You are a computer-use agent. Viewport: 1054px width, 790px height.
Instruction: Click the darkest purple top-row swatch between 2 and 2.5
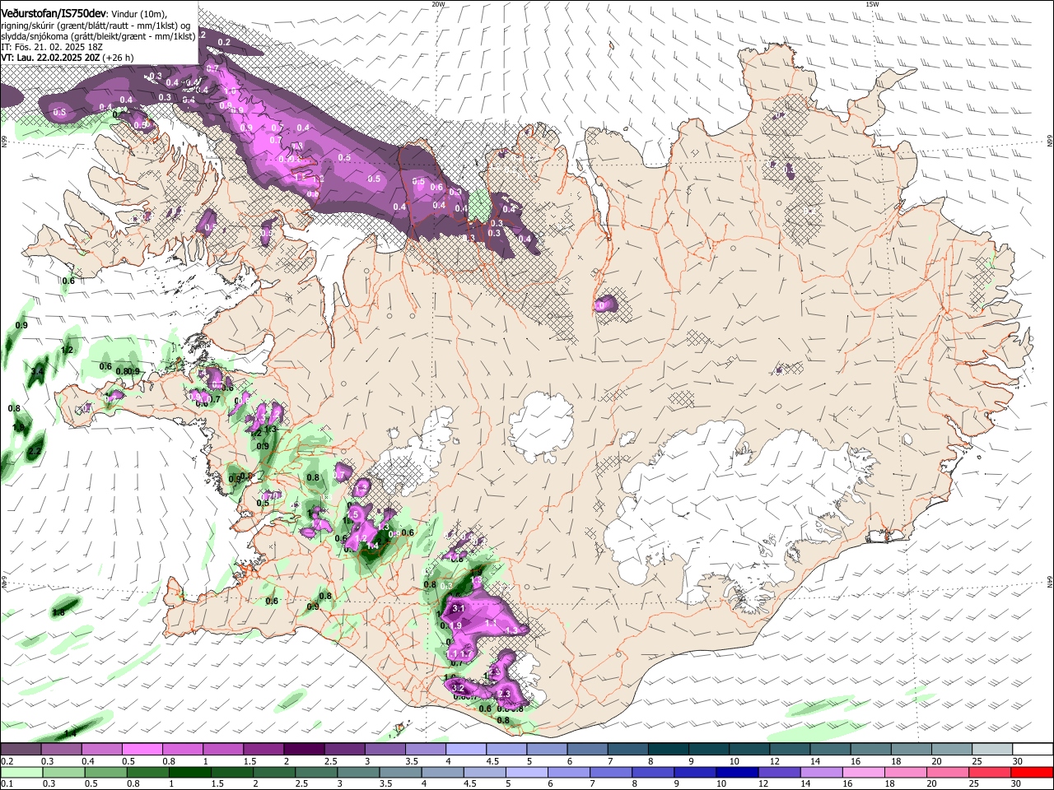click(x=304, y=750)
